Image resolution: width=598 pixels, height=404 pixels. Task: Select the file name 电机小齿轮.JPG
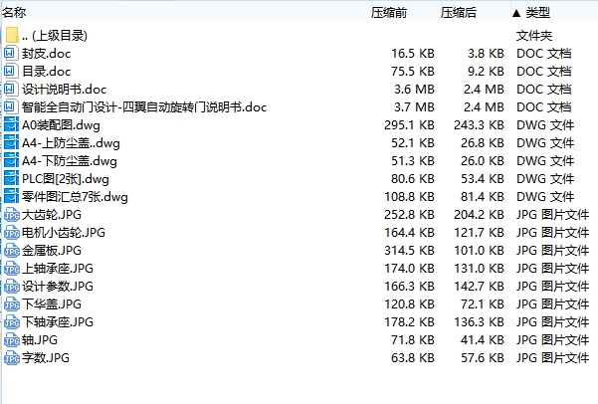coord(64,233)
